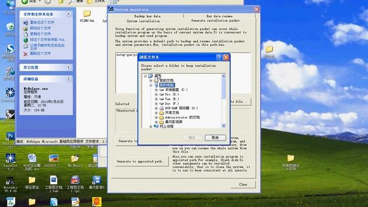
Task: Select 我的电脑 label in the folder tree
Action: 167,85
